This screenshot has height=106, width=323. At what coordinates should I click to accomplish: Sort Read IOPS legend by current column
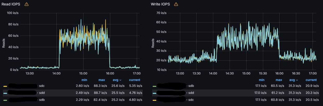134,80
